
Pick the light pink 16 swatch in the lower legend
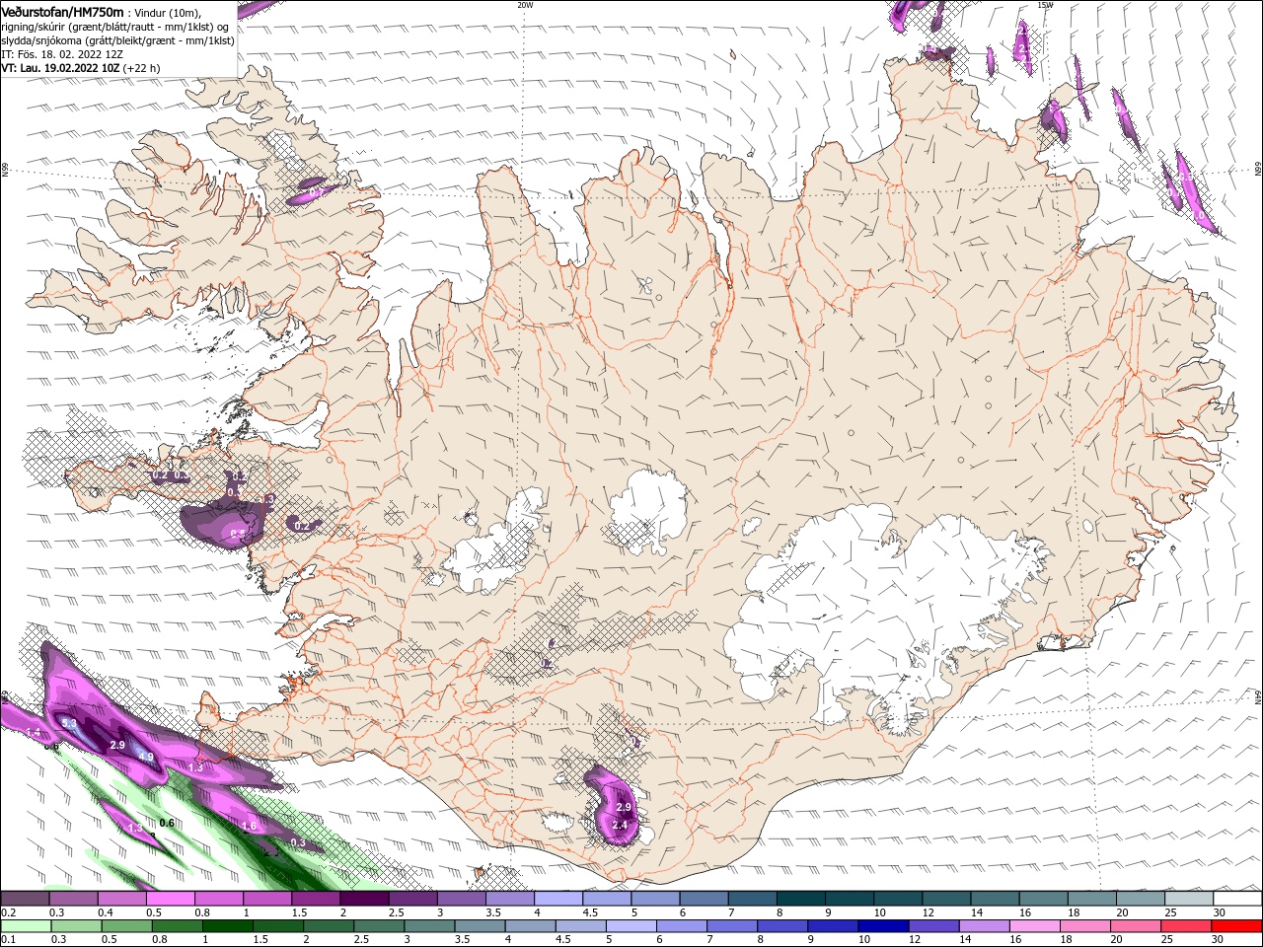(x=1034, y=926)
